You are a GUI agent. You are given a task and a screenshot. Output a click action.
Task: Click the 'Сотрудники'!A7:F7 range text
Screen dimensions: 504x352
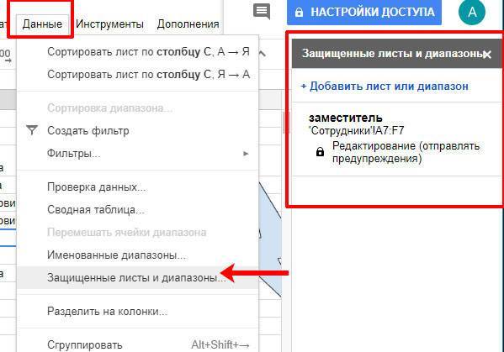357,130
